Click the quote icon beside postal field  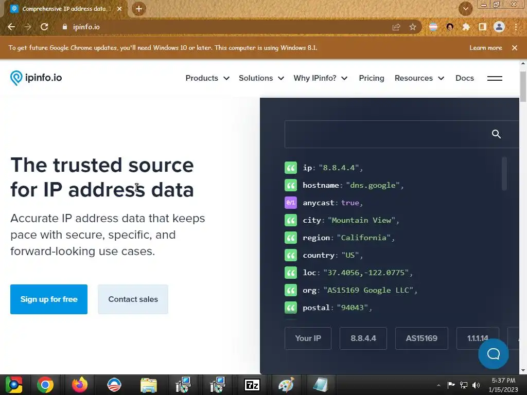click(291, 308)
